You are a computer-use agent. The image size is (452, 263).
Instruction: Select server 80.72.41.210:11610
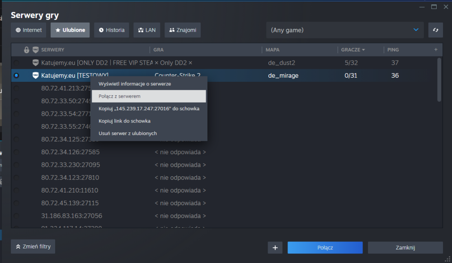[70, 190]
